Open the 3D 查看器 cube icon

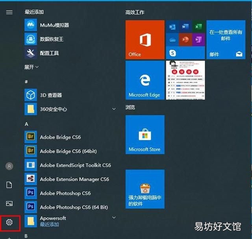coord(31,95)
